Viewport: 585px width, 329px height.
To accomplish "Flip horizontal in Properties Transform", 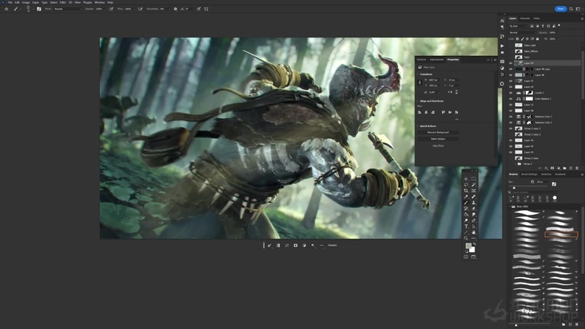I will click(450, 92).
